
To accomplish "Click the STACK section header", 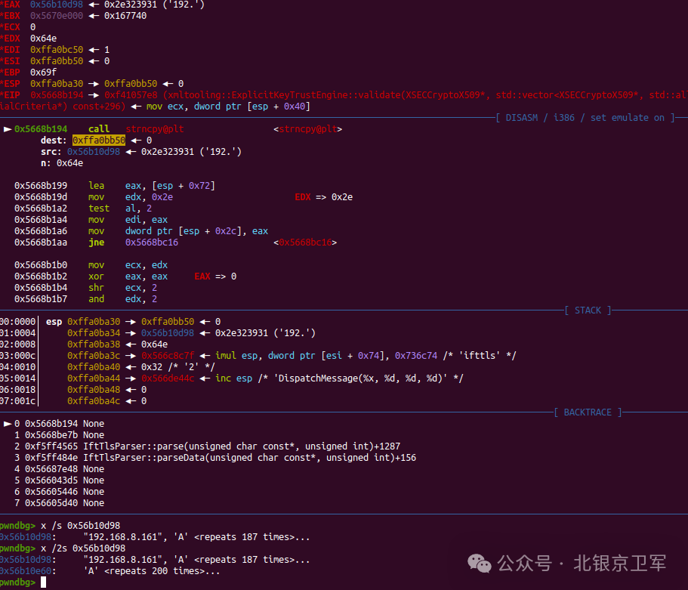I will (x=588, y=310).
